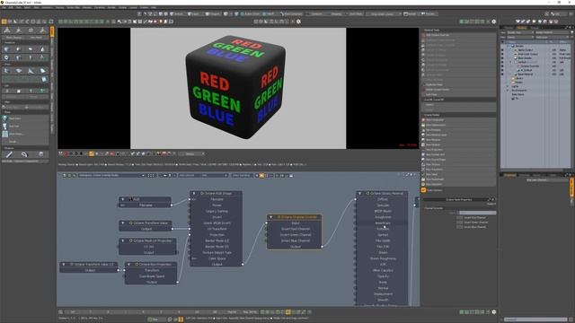575x323 pixels.
Task: Click the rendered cube preview image
Action: click(238, 88)
